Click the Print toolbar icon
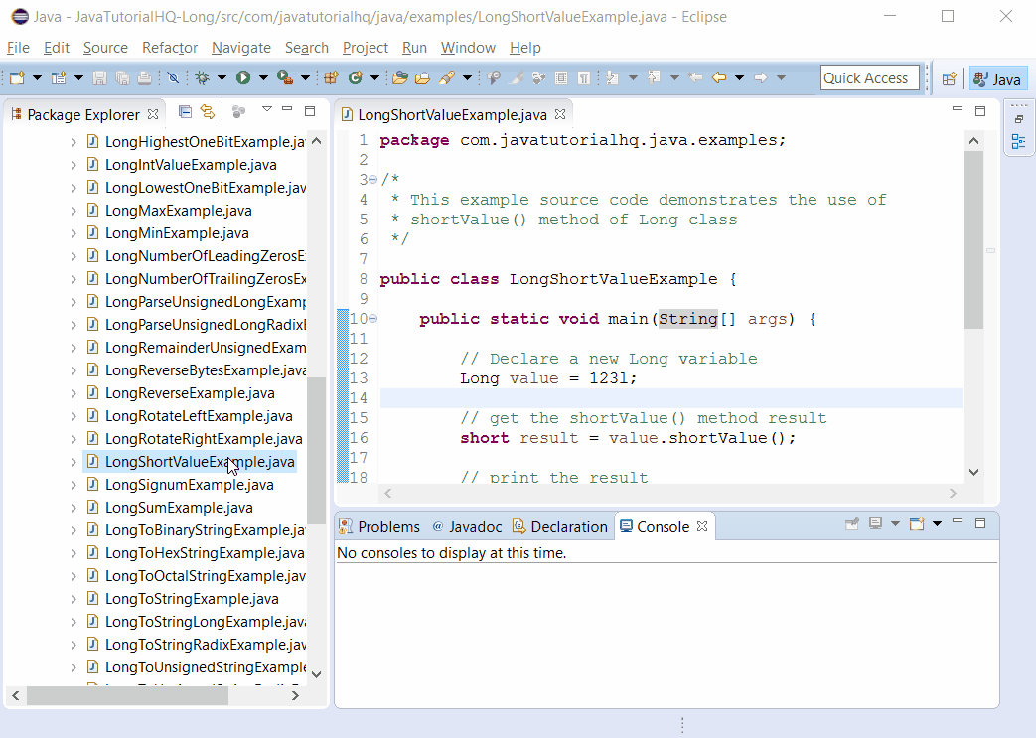 144,77
